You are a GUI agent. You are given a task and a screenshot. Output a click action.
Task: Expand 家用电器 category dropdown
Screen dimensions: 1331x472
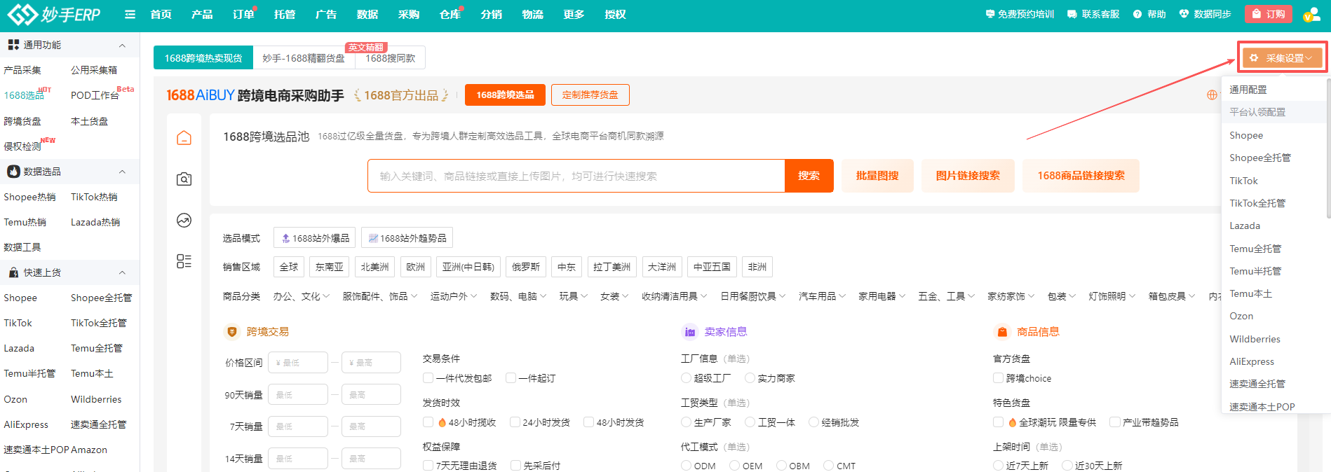[882, 296]
